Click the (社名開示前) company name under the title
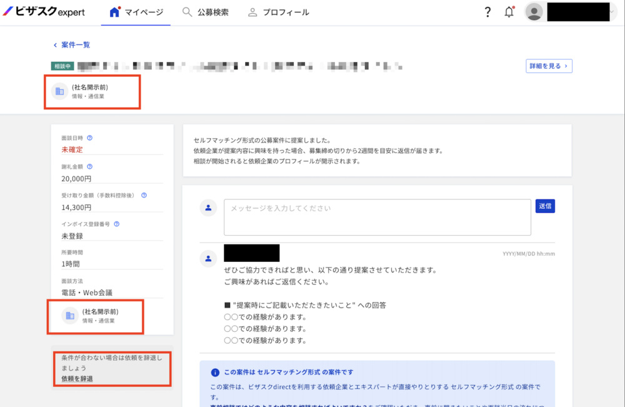Screen dimensions: 625x407 click(x=90, y=88)
